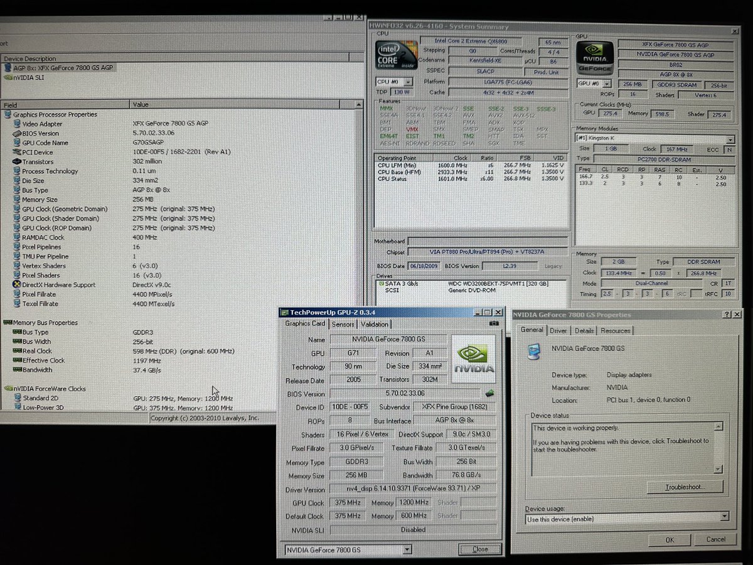Click the Graphics Processor Properties section icon

(x=8, y=114)
